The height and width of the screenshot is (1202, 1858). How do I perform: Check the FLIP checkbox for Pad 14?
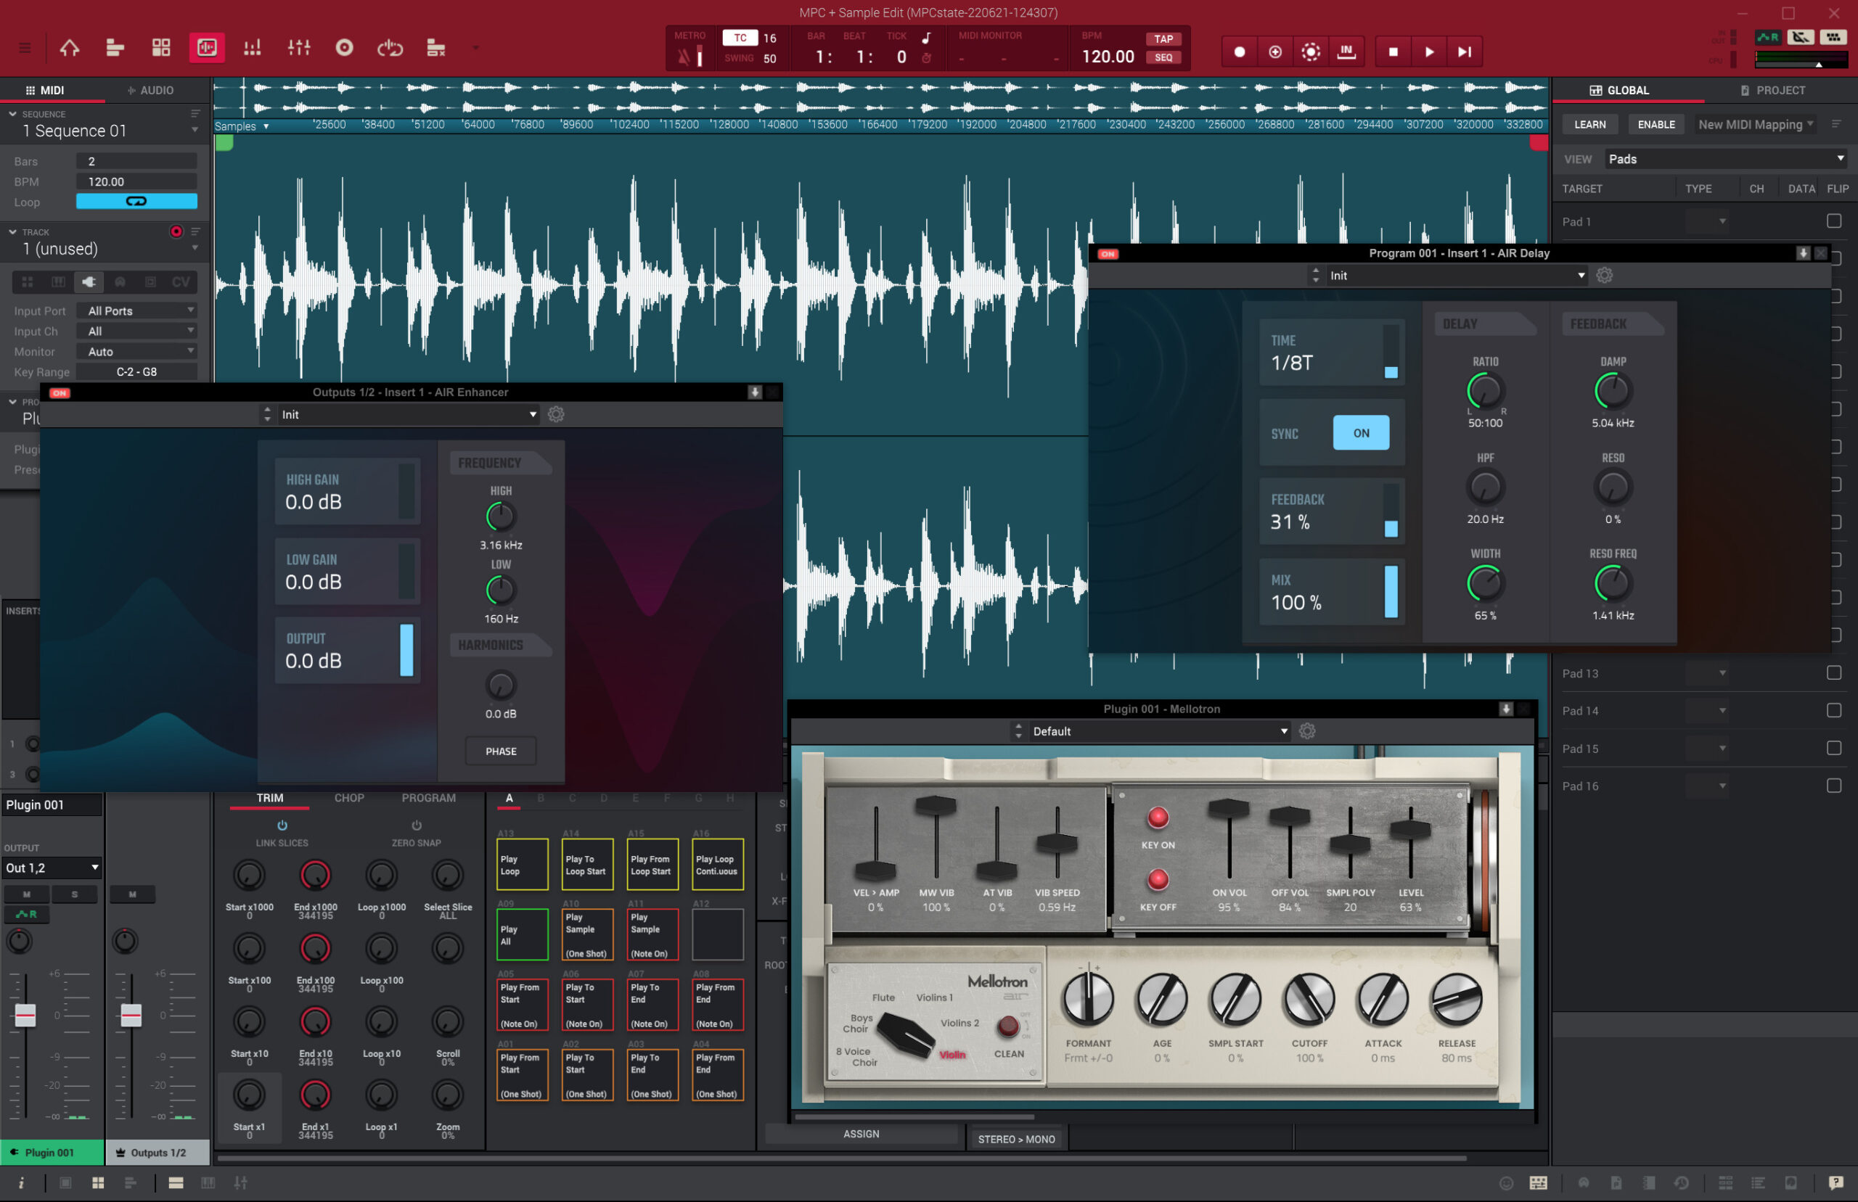pos(1834,710)
